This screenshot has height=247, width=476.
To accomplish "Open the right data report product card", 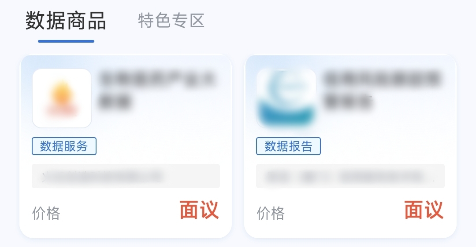I will pyautogui.click(x=350, y=146).
